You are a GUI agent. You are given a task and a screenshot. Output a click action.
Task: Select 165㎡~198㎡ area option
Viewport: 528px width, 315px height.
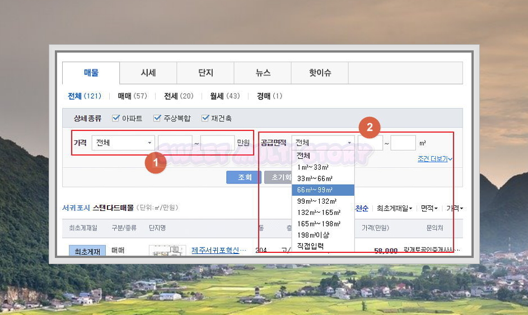[323, 224]
